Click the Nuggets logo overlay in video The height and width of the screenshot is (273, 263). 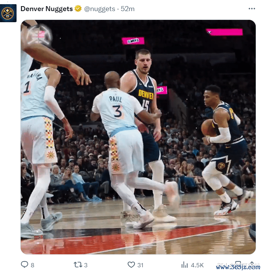tap(39, 35)
